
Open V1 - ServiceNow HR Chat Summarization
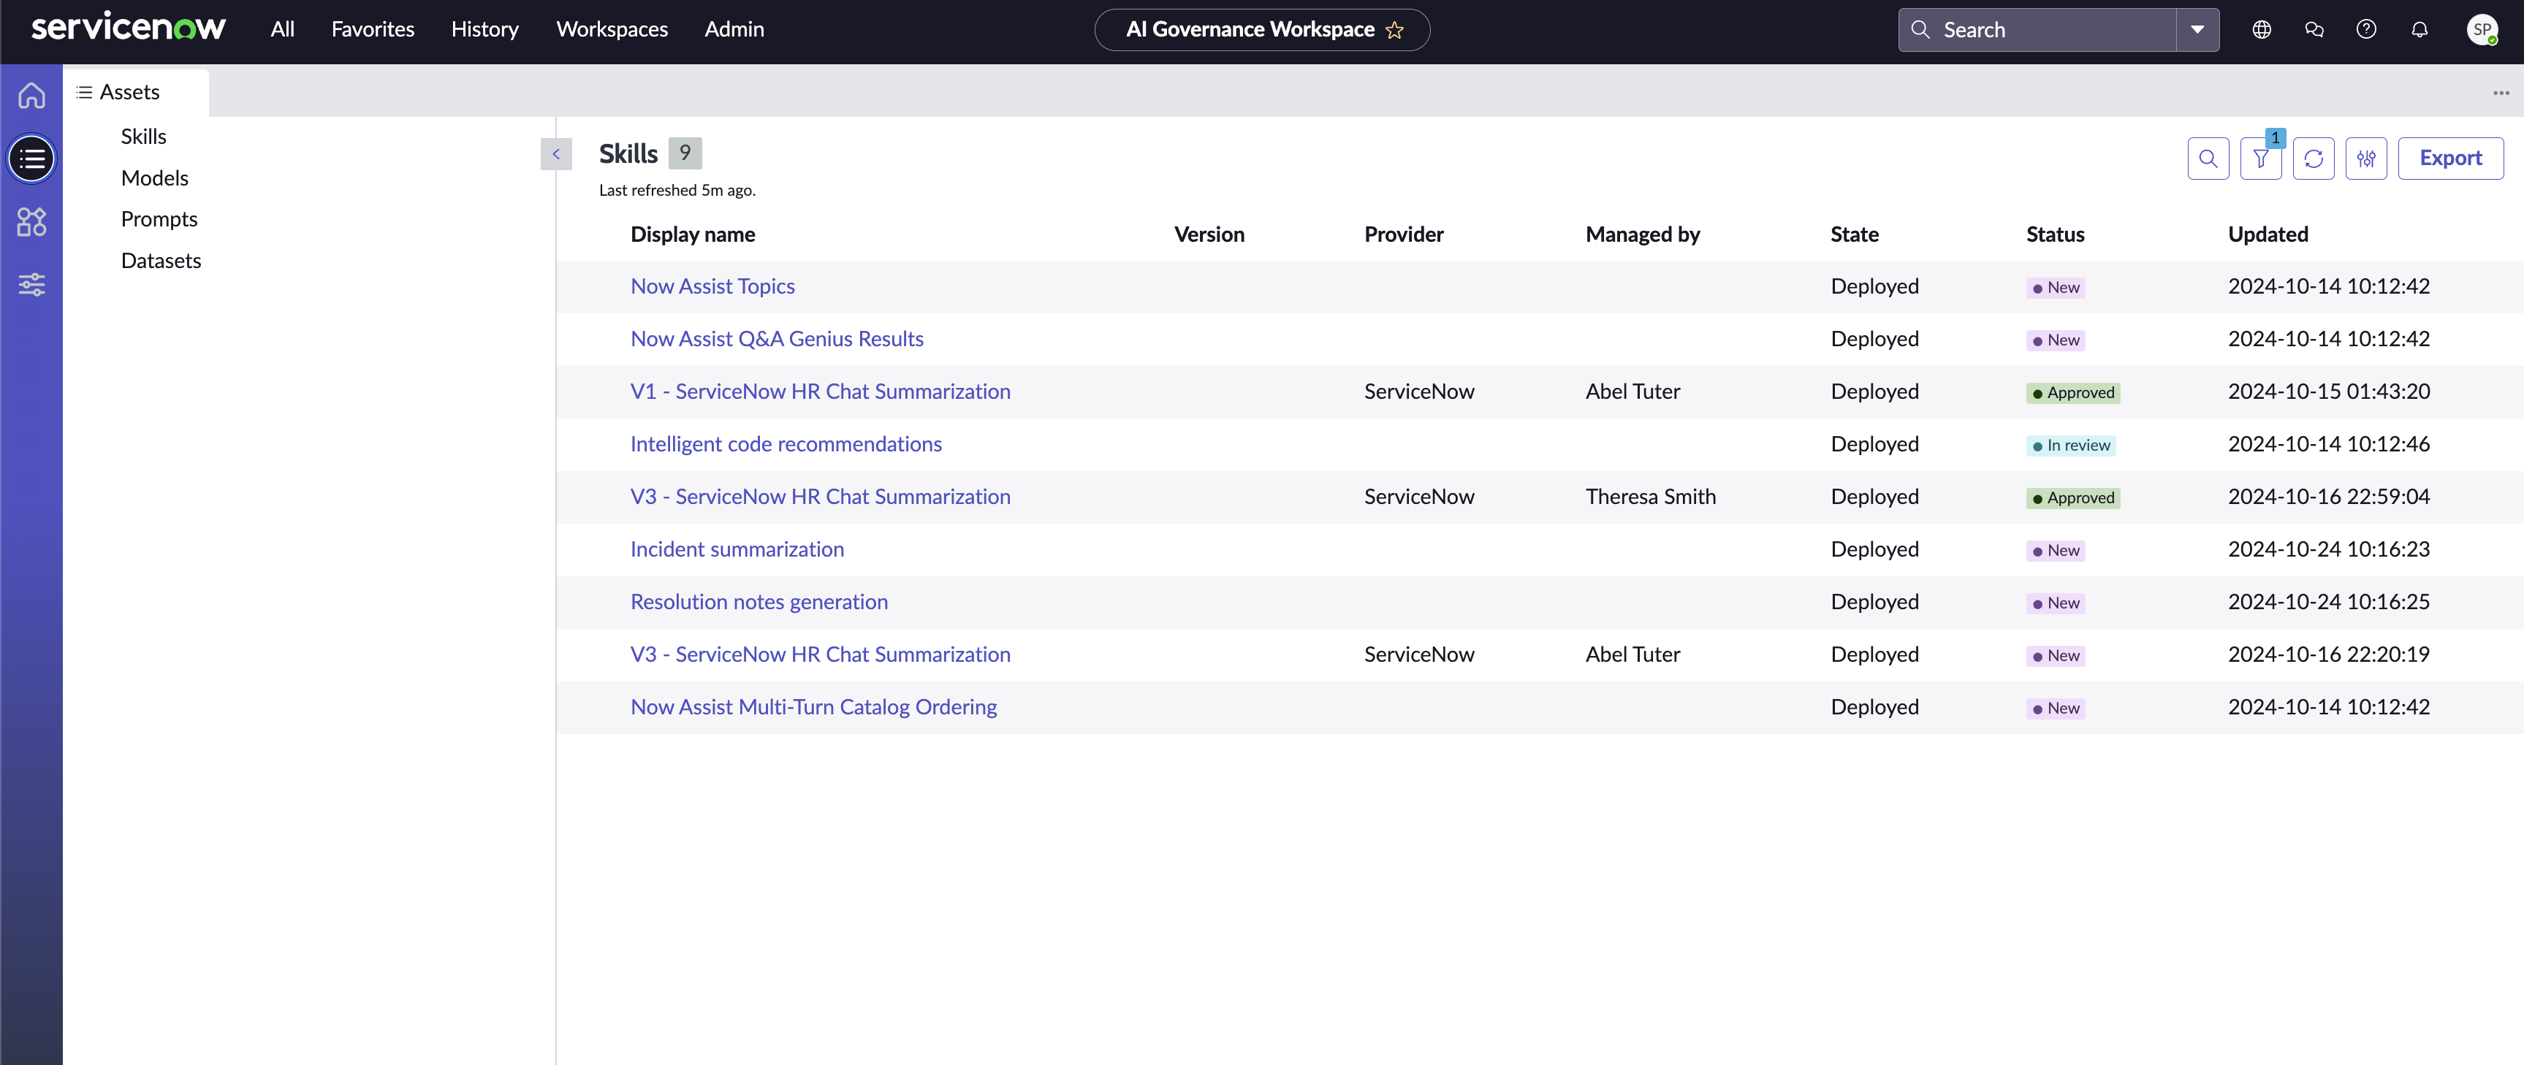(820, 392)
